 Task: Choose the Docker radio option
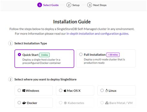[x=19, y=103]
